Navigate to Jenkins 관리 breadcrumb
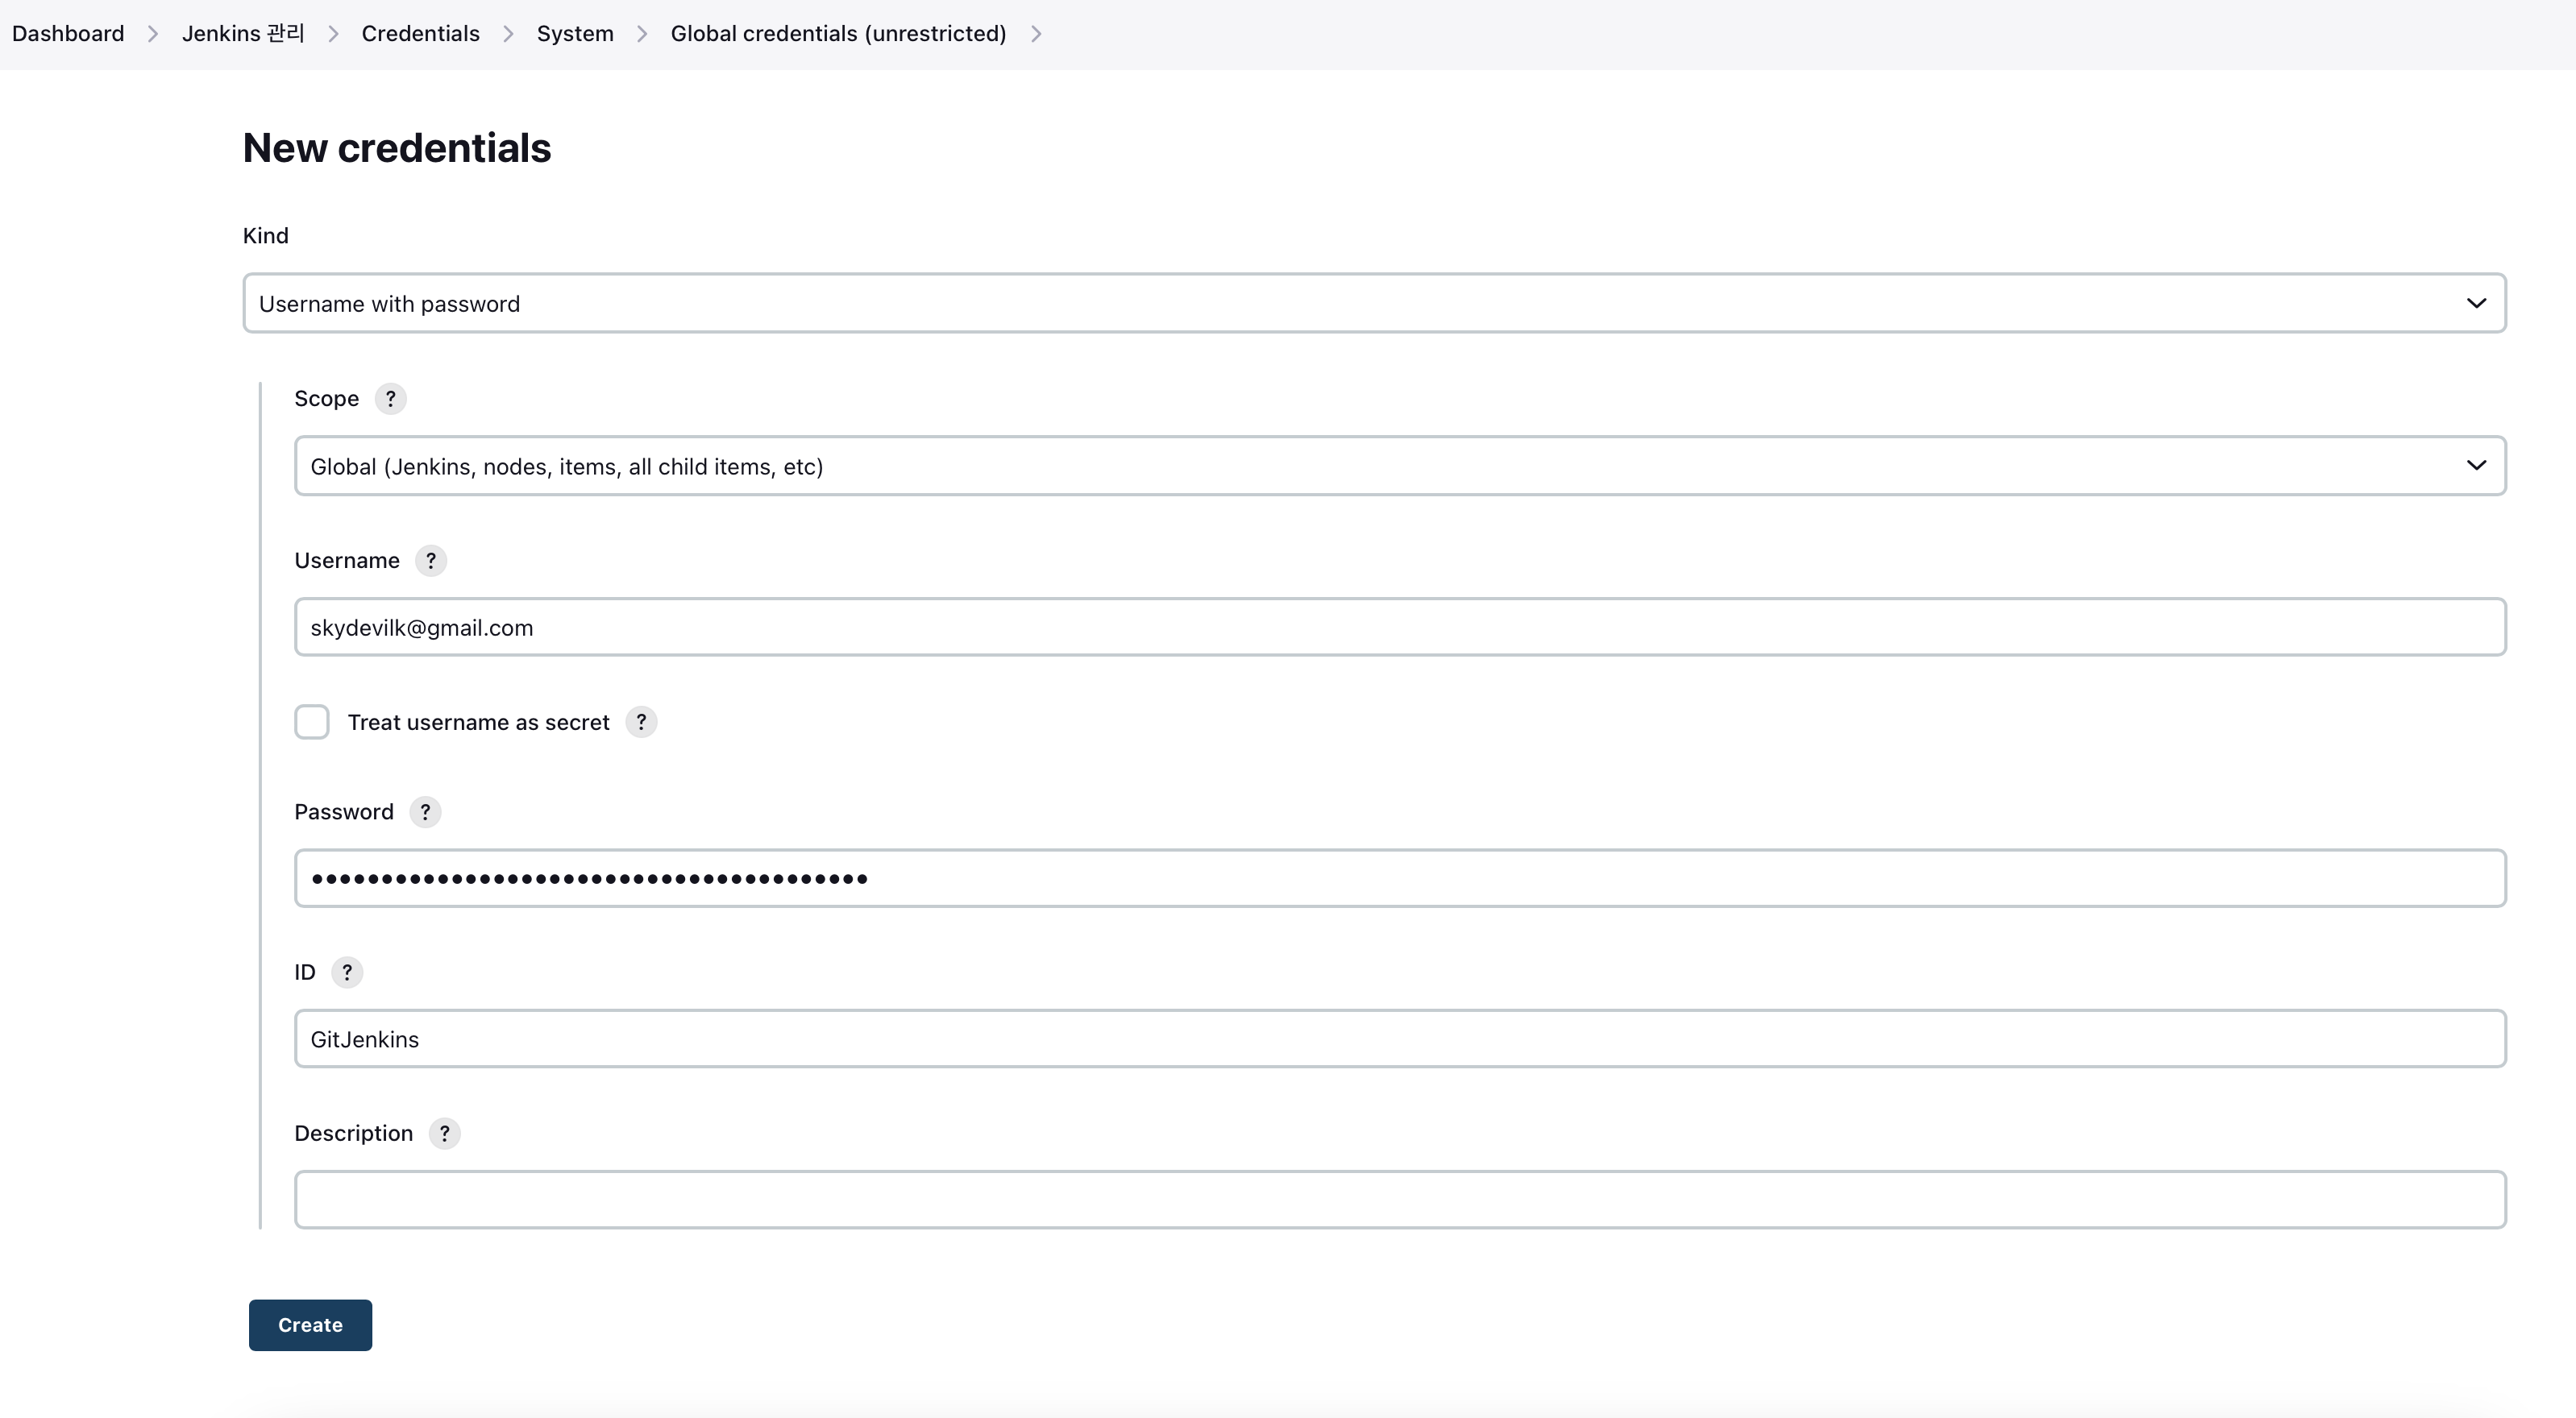The height and width of the screenshot is (1418, 2576). [x=243, y=34]
